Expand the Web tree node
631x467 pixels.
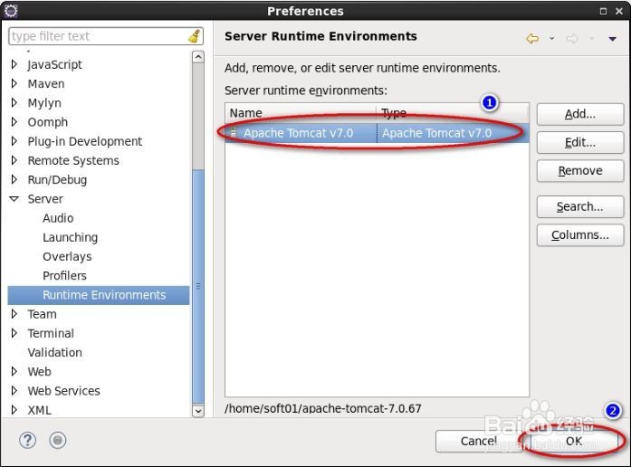click(x=14, y=372)
